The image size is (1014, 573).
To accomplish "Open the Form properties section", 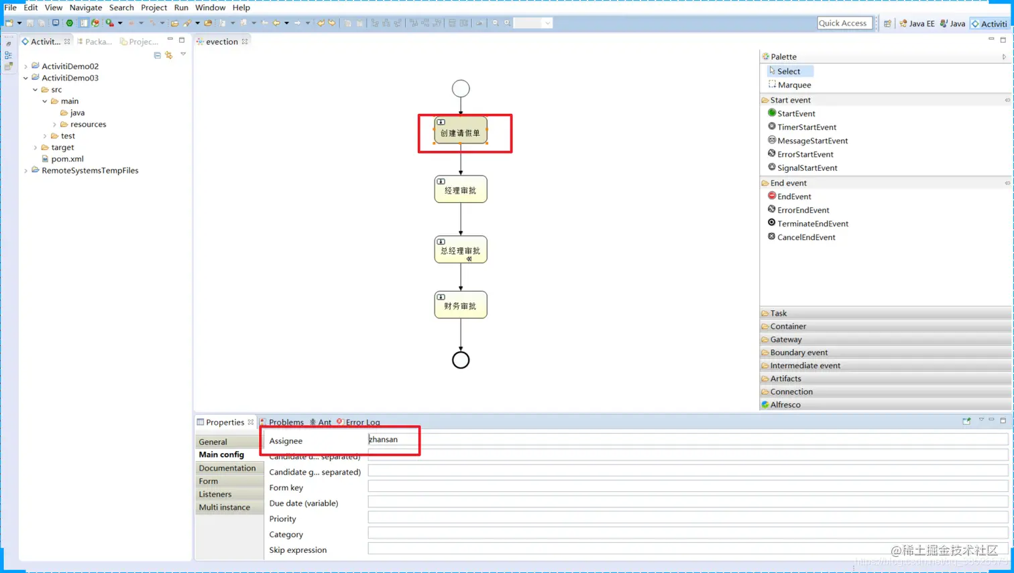I will [x=229, y=481].
